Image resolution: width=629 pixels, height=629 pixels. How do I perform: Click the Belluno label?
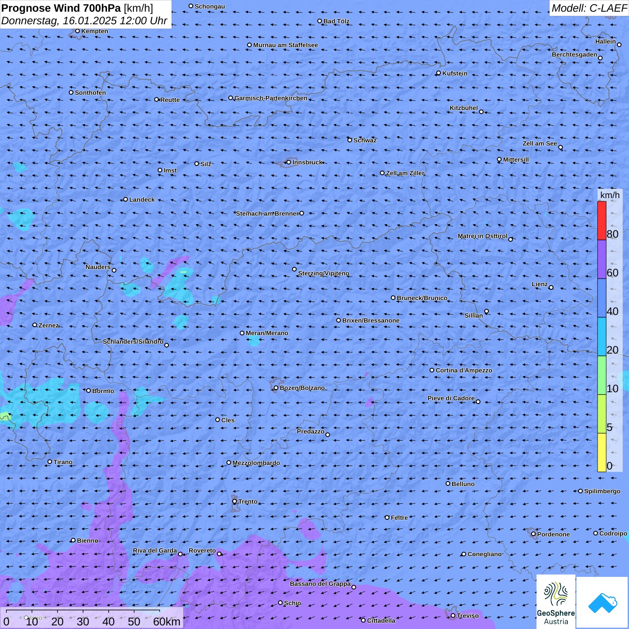coord(463,484)
